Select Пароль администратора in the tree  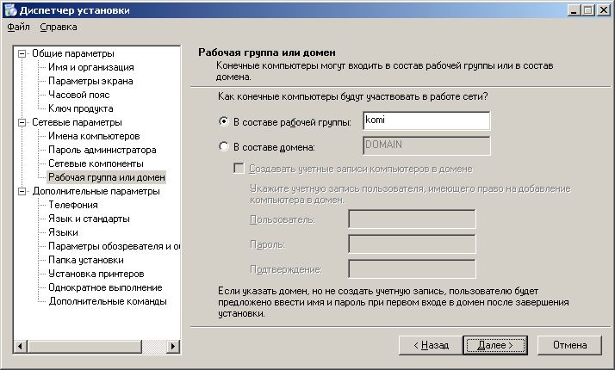coord(102,150)
